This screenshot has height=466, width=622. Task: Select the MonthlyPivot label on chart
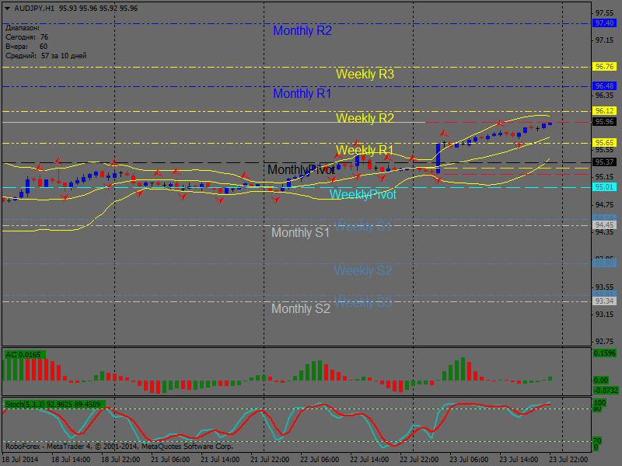tap(301, 169)
